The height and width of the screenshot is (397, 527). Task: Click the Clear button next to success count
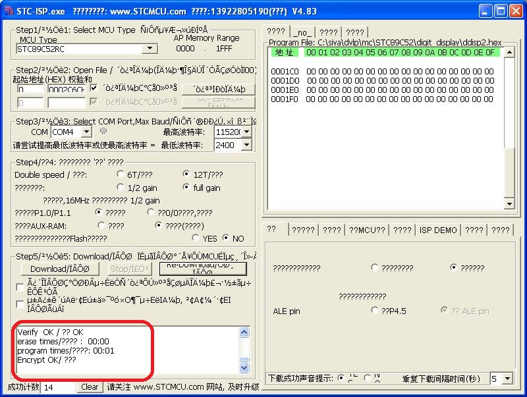pos(90,387)
